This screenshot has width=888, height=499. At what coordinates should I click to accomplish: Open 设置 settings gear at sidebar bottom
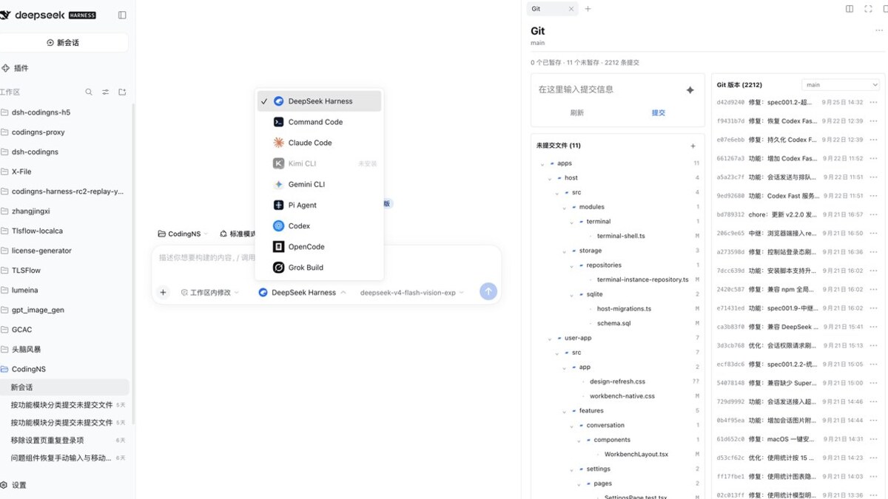[4, 486]
